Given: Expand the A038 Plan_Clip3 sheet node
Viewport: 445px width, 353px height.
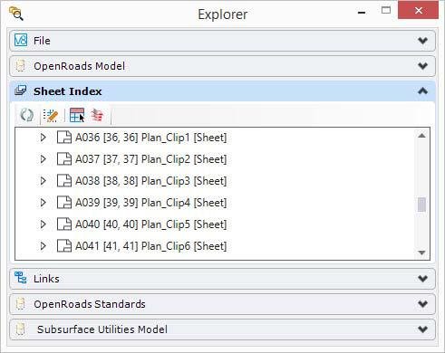Looking at the screenshot, I should pos(44,181).
